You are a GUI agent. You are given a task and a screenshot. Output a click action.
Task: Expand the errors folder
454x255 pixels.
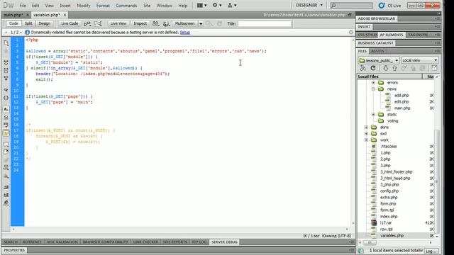(373, 83)
